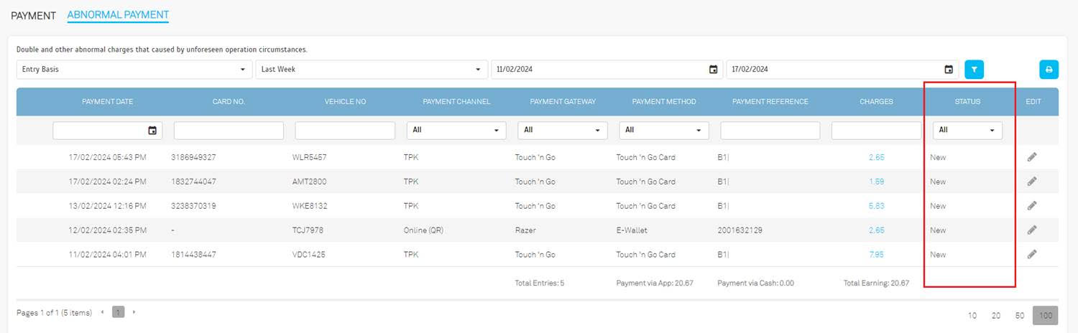Edit the WLR5457 row with pencil icon
Image resolution: width=1078 pixels, height=333 pixels.
click(1032, 157)
